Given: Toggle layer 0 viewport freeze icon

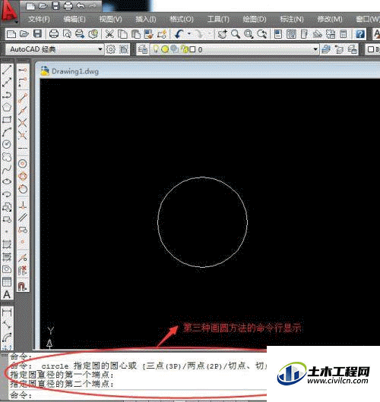Looking at the screenshot, I should 175,49.
